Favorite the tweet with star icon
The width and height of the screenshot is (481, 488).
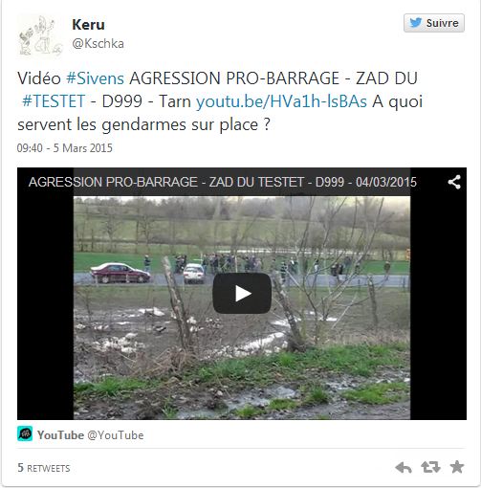(x=457, y=467)
